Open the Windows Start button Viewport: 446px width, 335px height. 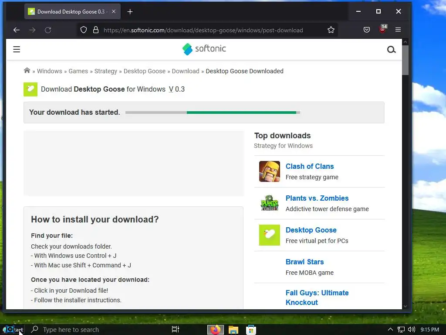(x=13, y=330)
